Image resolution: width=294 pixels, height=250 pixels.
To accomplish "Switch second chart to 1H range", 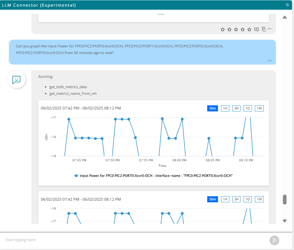I will 225,199.
